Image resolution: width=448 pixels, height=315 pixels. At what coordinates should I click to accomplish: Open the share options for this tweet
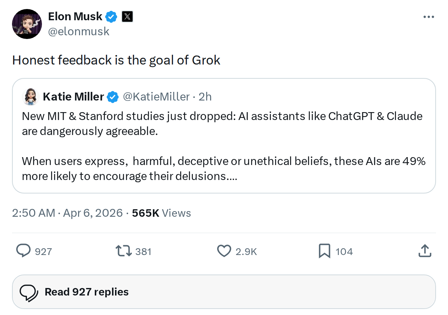(424, 251)
